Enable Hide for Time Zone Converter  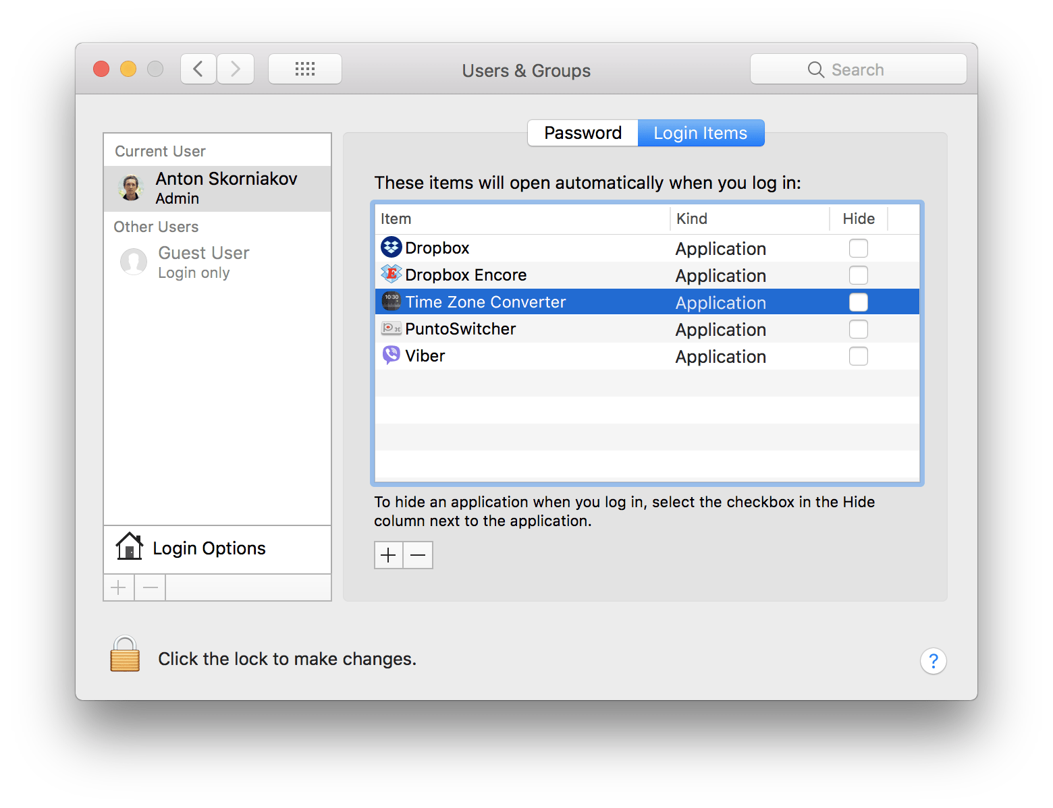click(x=858, y=301)
